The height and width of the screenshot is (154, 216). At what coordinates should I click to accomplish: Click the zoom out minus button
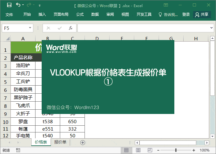(158, 150)
